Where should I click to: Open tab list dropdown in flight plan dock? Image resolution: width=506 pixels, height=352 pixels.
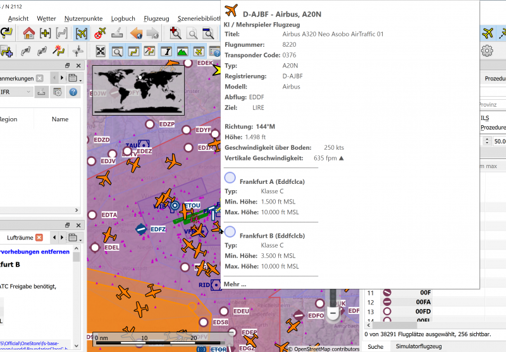click(x=73, y=78)
